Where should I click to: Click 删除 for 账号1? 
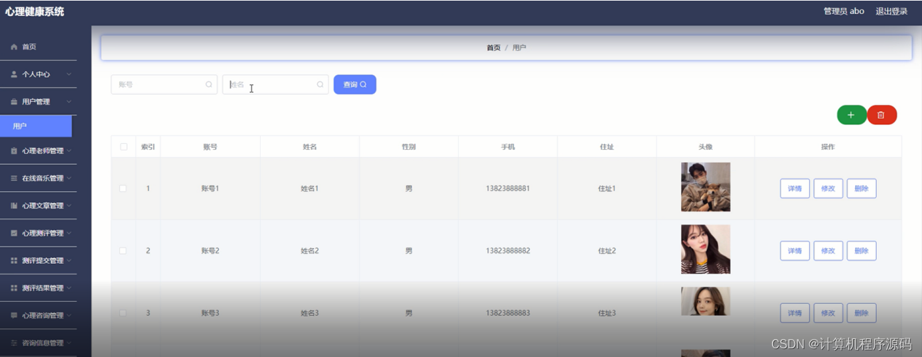[862, 188]
